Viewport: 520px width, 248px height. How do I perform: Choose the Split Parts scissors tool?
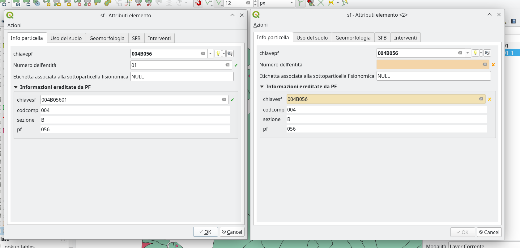(x=149, y=3)
